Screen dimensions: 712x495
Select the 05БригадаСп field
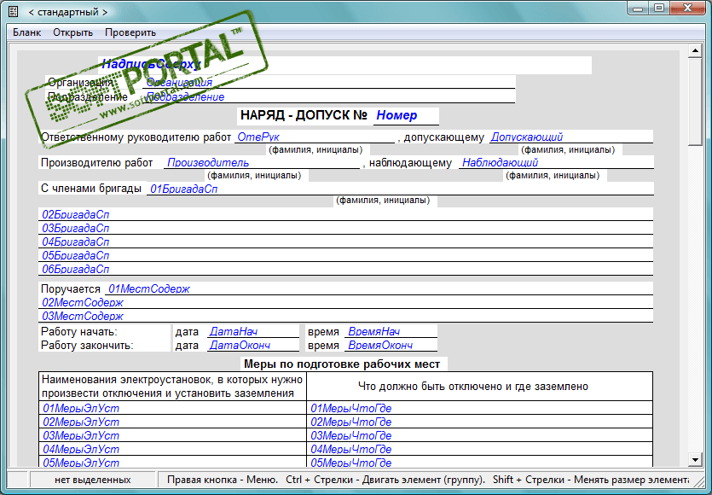pyautogui.click(x=345, y=255)
